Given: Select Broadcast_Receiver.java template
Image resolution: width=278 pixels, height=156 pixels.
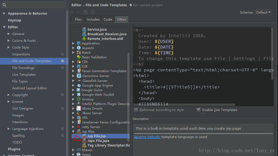Looking at the screenshot, I should click(107, 34).
